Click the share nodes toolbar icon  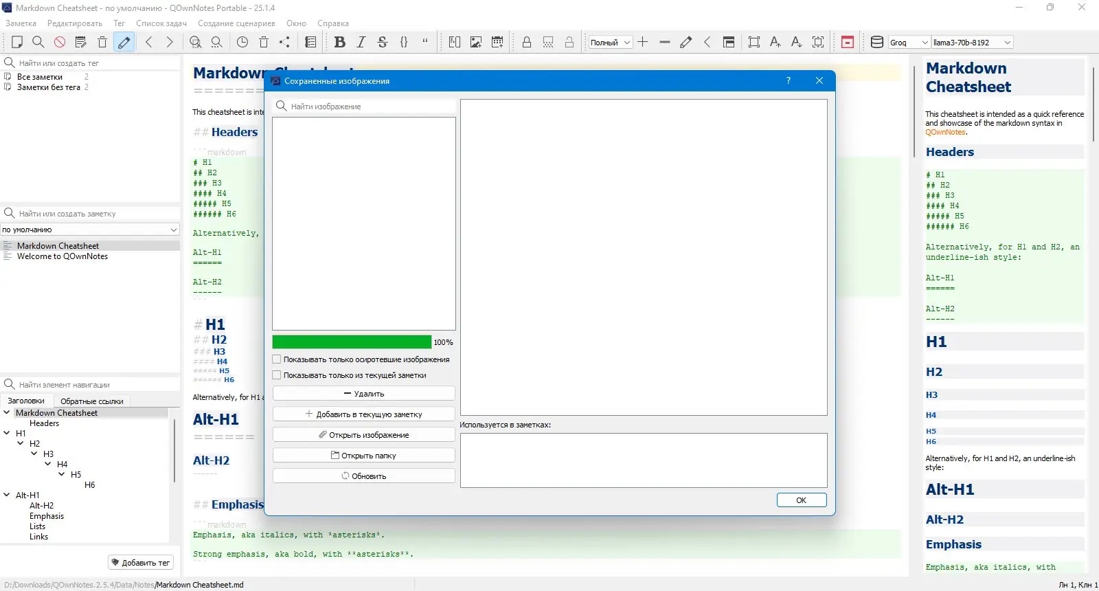click(x=284, y=42)
